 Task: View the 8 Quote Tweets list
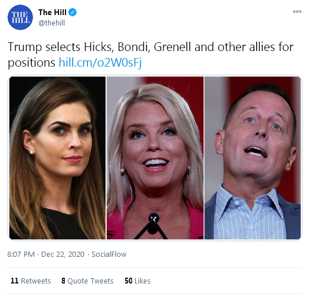pos(87,281)
